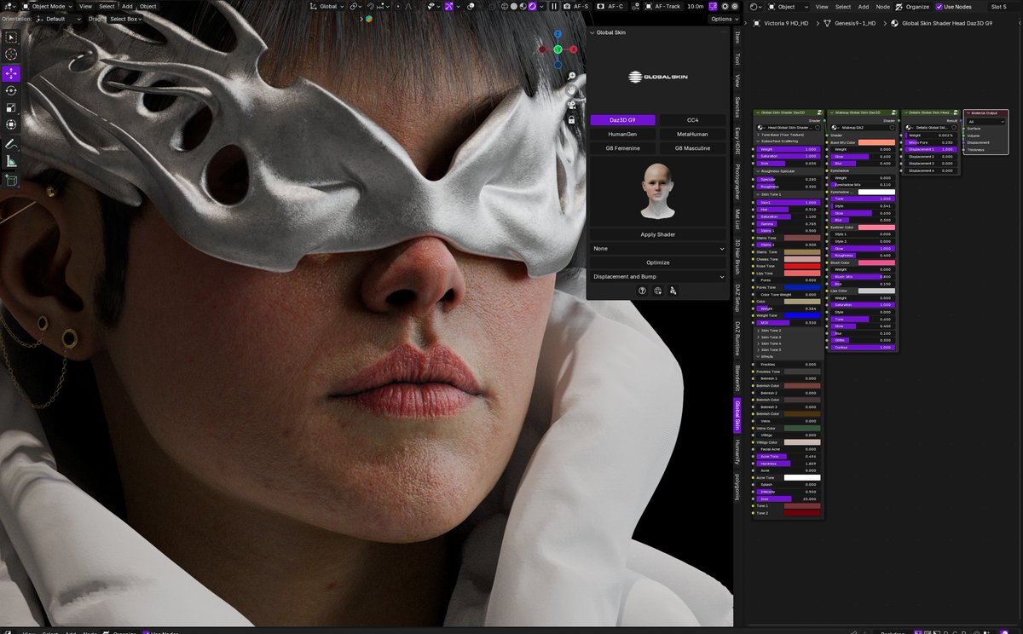Select the Cursor tool in the viewport toolbar
The image size is (1023, 634).
11,55
